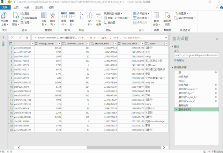Viewport: 223px width, 153px height.
Task: Open the name column filter dropdown
Action: [x=166, y=44]
